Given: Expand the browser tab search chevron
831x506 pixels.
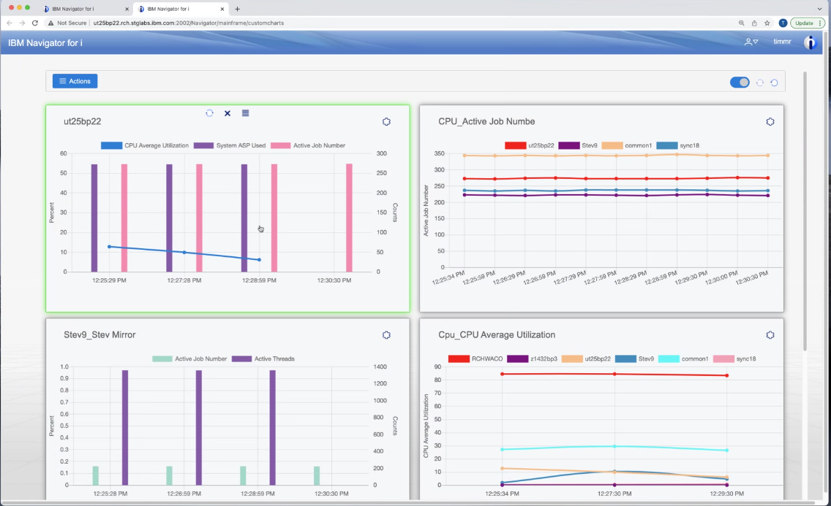Looking at the screenshot, I should click(820, 9).
